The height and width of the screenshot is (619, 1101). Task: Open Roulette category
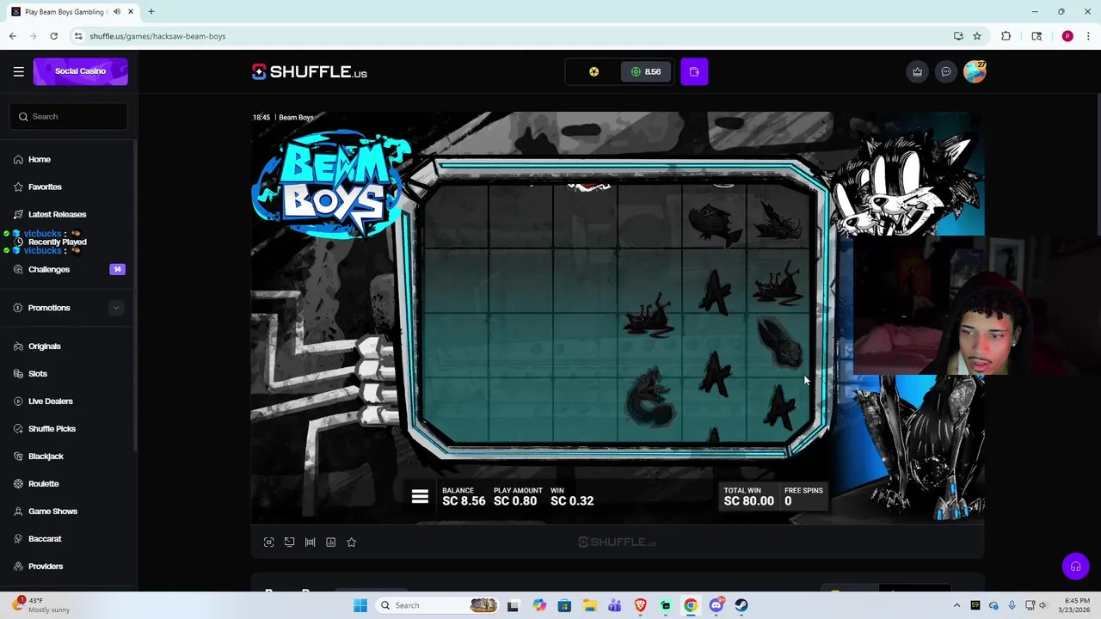(x=43, y=483)
